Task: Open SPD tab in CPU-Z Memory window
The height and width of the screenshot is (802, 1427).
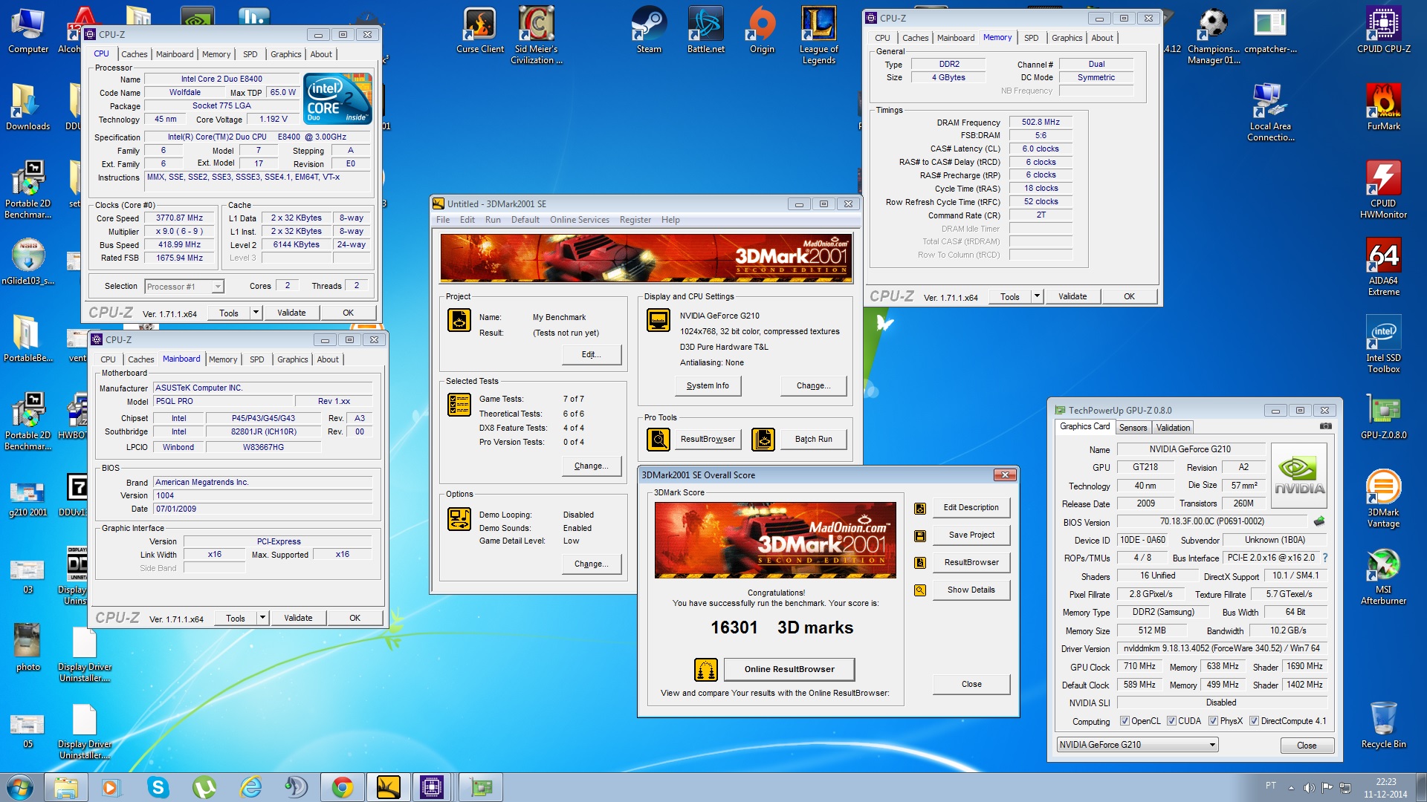Action: [1031, 38]
